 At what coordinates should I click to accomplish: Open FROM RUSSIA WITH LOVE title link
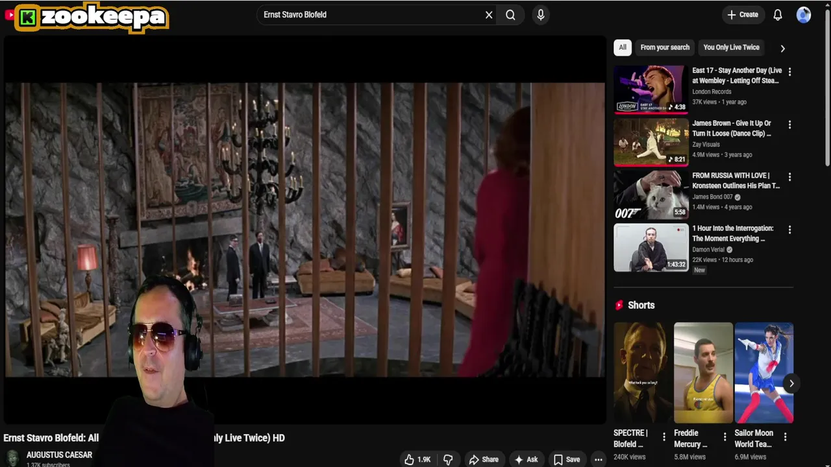[x=736, y=180]
